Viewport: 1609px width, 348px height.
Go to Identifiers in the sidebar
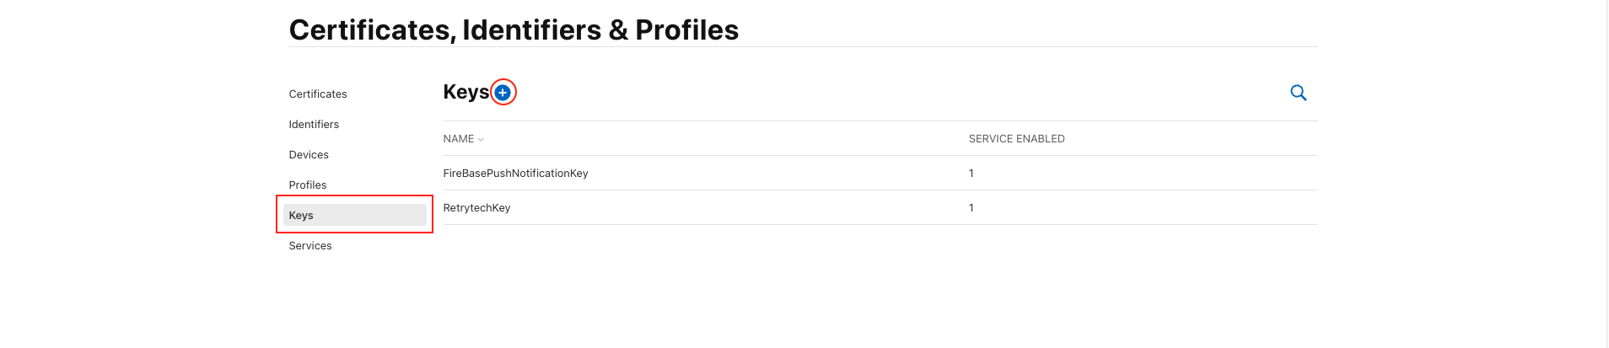pos(314,125)
